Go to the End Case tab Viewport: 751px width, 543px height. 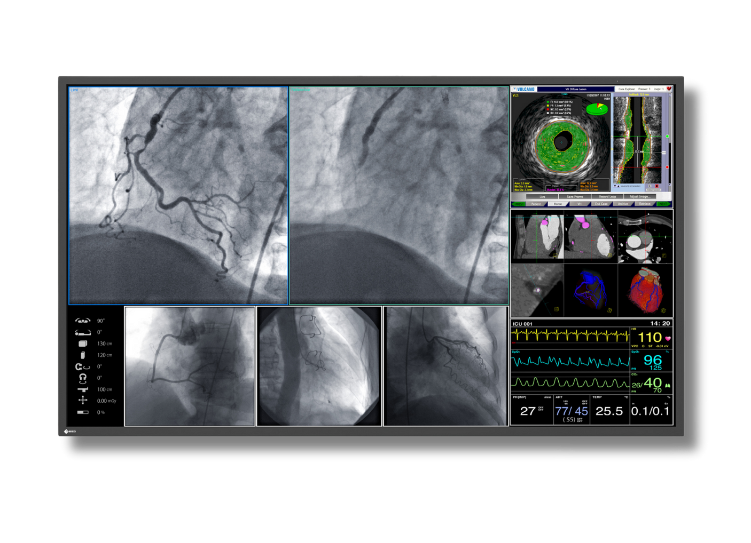pos(601,204)
